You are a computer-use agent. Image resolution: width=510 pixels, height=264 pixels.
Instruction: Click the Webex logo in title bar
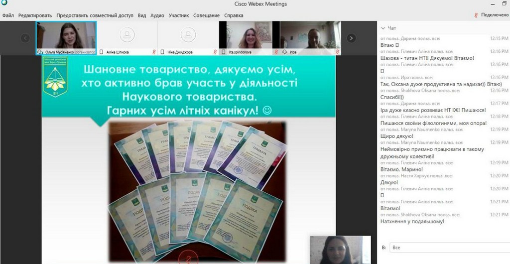point(4,2)
